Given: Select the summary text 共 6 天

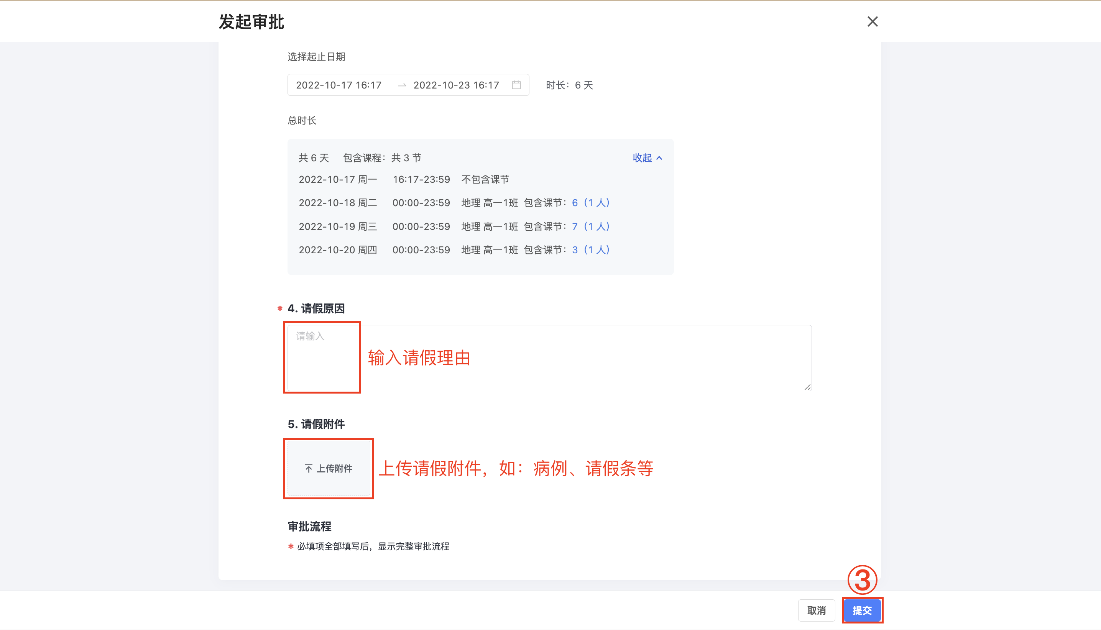Looking at the screenshot, I should [314, 158].
